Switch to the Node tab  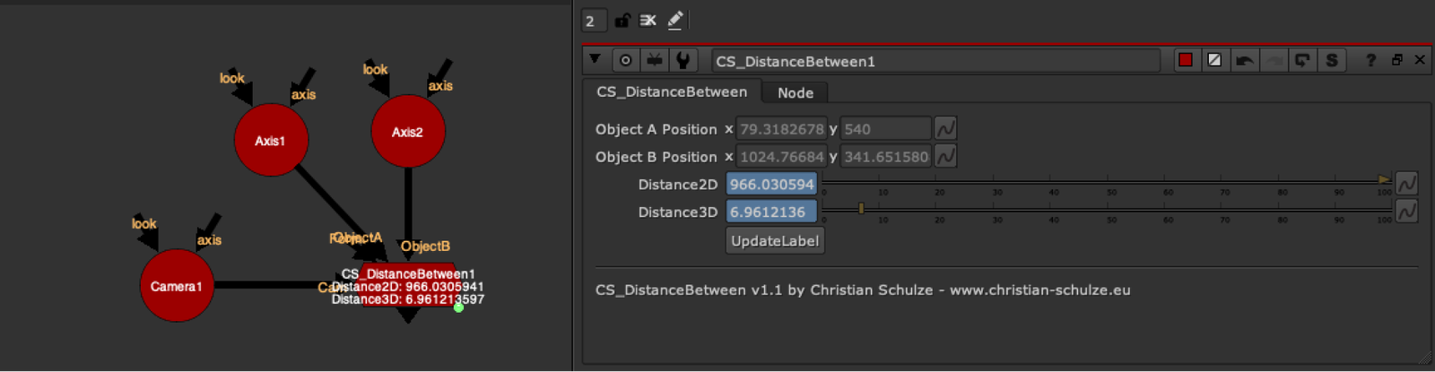tap(796, 92)
